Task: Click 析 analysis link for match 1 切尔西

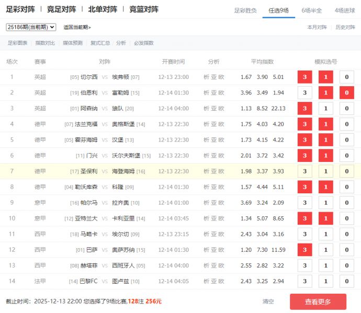Action: (206, 77)
